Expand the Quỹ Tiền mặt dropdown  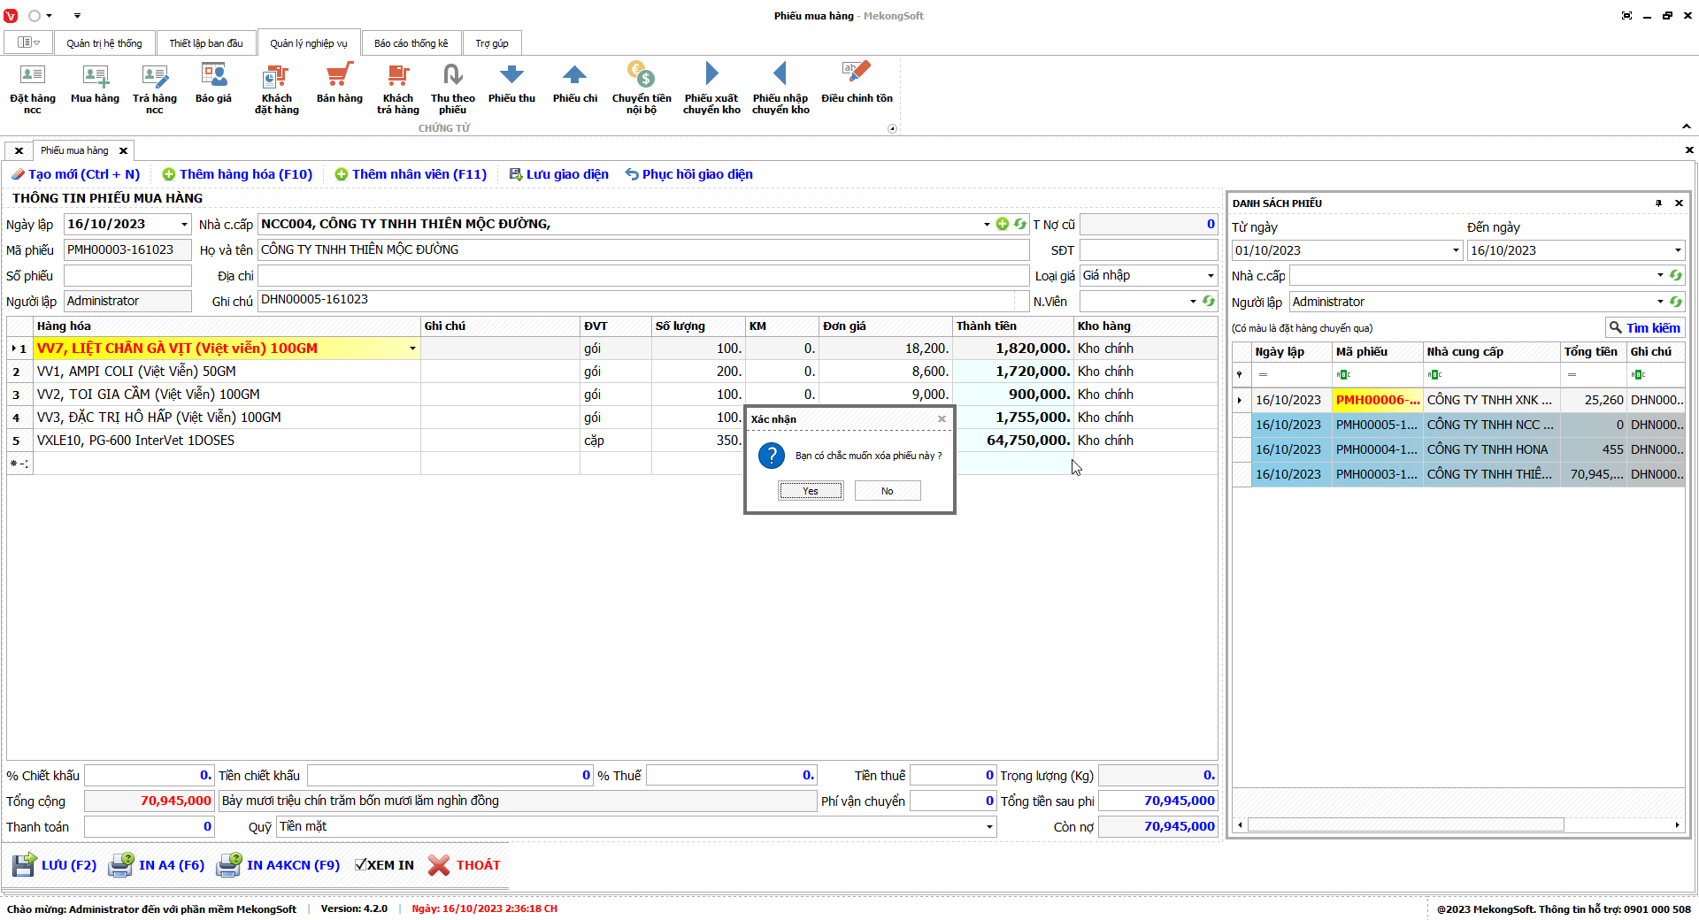point(988,827)
